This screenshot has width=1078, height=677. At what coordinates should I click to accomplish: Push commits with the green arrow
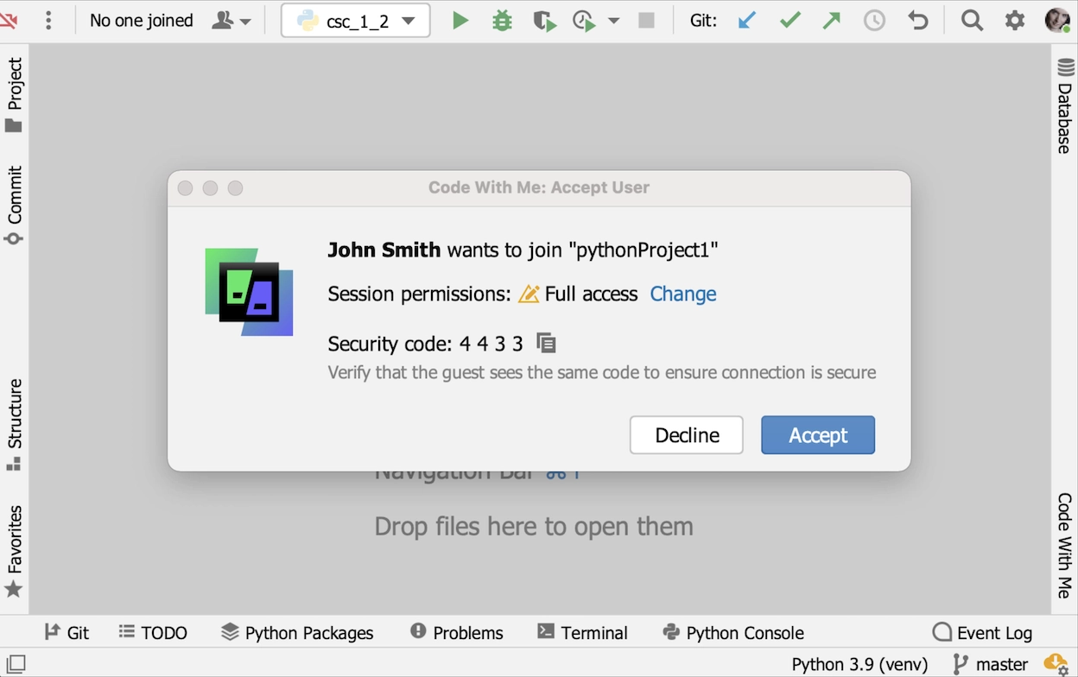click(x=832, y=21)
